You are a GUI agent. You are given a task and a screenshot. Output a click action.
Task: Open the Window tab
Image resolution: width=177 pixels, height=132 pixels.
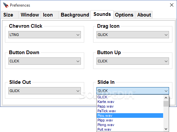(x=30, y=15)
